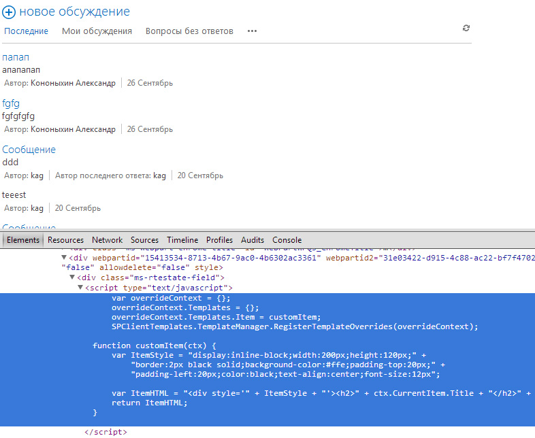Select the Elements tab in DevTools
Image resolution: width=535 pixels, height=438 pixels.
coord(23,240)
